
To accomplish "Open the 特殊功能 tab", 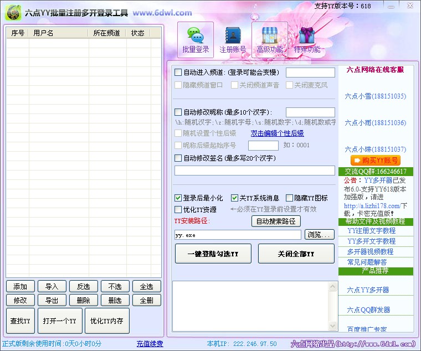I will tap(307, 40).
